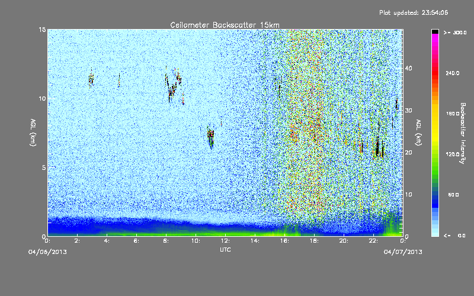Click the 15 km tick label on left axis
The height and width of the screenshot is (296, 474).
42,30
